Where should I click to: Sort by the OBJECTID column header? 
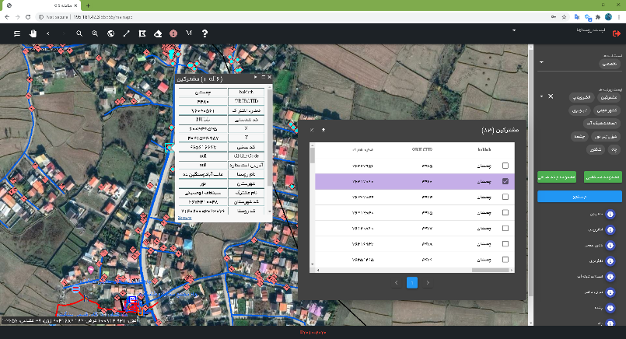pyautogui.click(x=422, y=149)
